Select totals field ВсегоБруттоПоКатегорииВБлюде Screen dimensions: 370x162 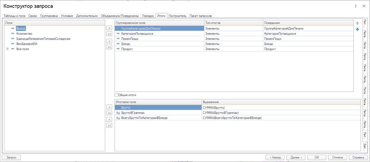point(158,118)
